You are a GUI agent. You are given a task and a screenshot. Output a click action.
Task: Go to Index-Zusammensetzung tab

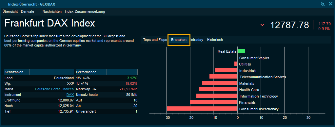point(85,11)
